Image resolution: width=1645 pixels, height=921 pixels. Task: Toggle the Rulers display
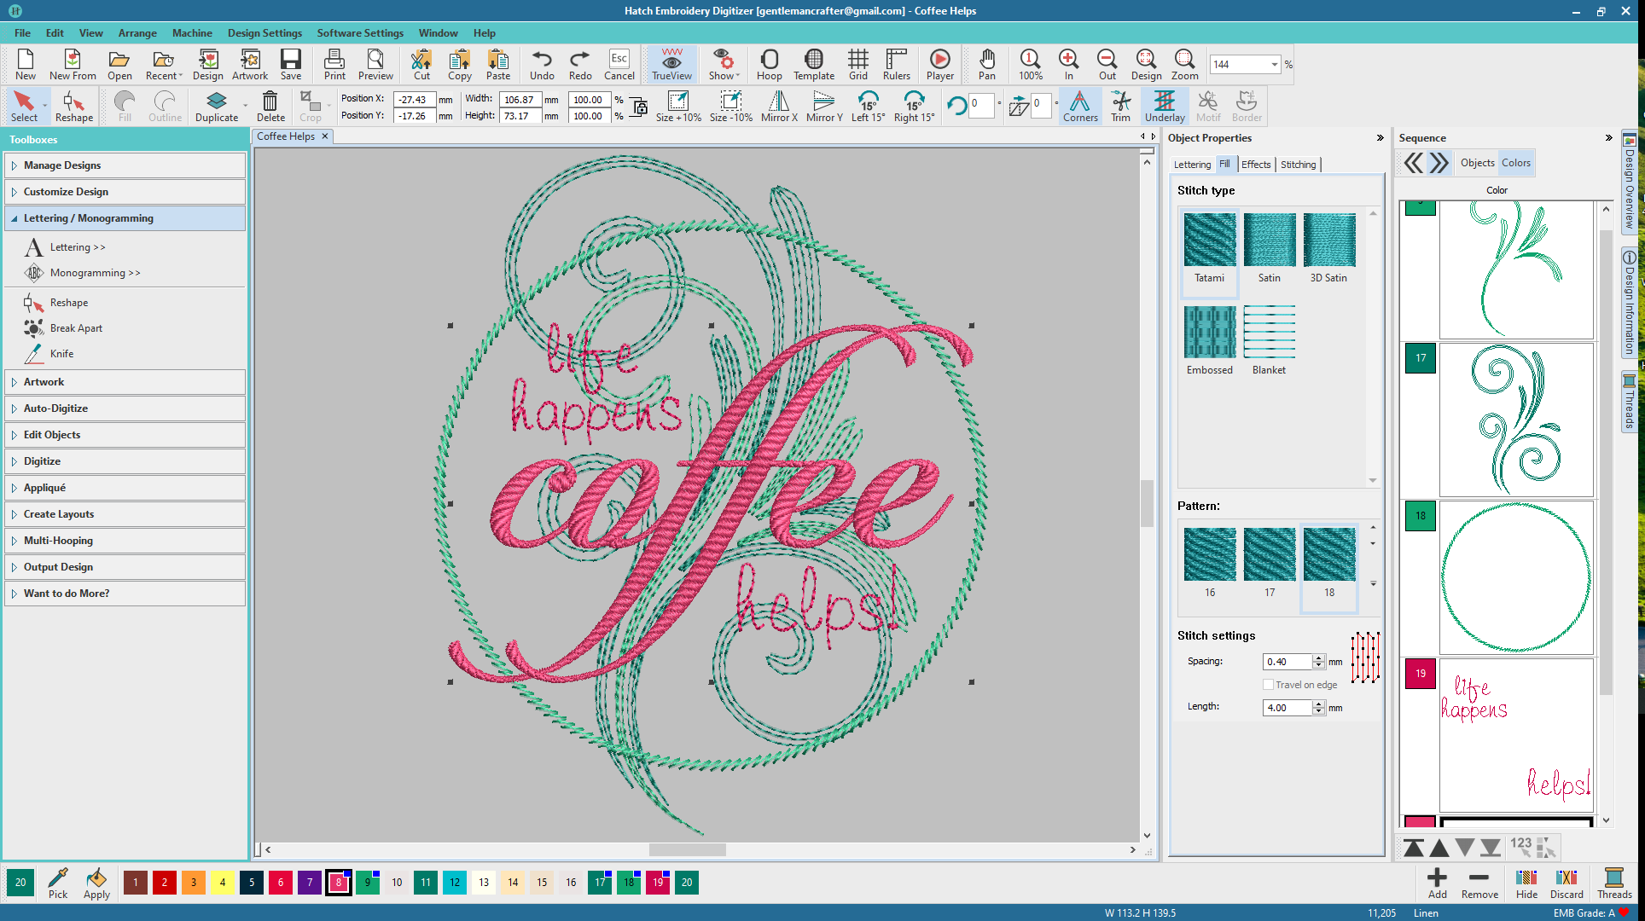[x=896, y=64]
